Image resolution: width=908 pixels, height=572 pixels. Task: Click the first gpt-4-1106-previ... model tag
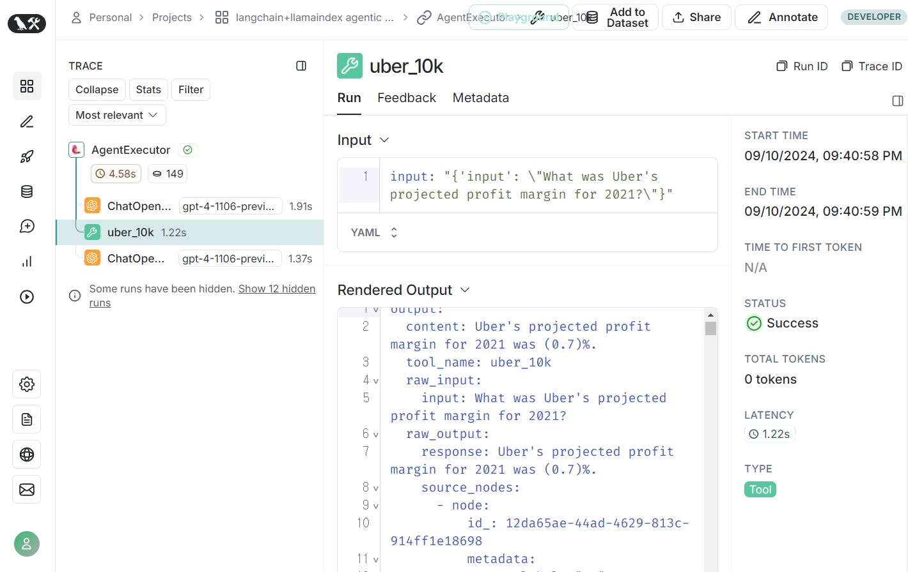[230, 206]
